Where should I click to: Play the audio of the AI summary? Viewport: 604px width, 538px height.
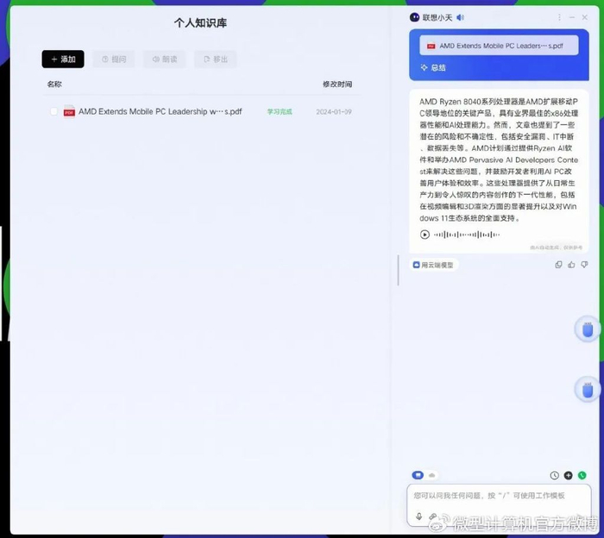[425, 235]
